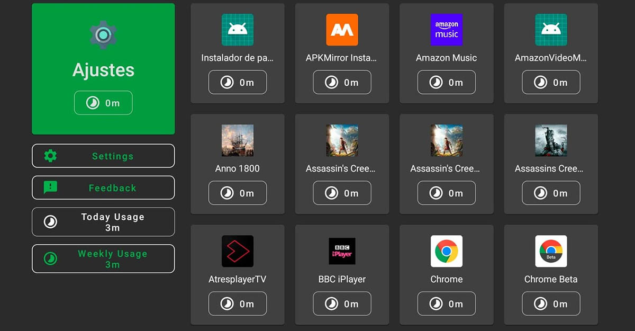Launch the Chrome app icon

point(447,251)
